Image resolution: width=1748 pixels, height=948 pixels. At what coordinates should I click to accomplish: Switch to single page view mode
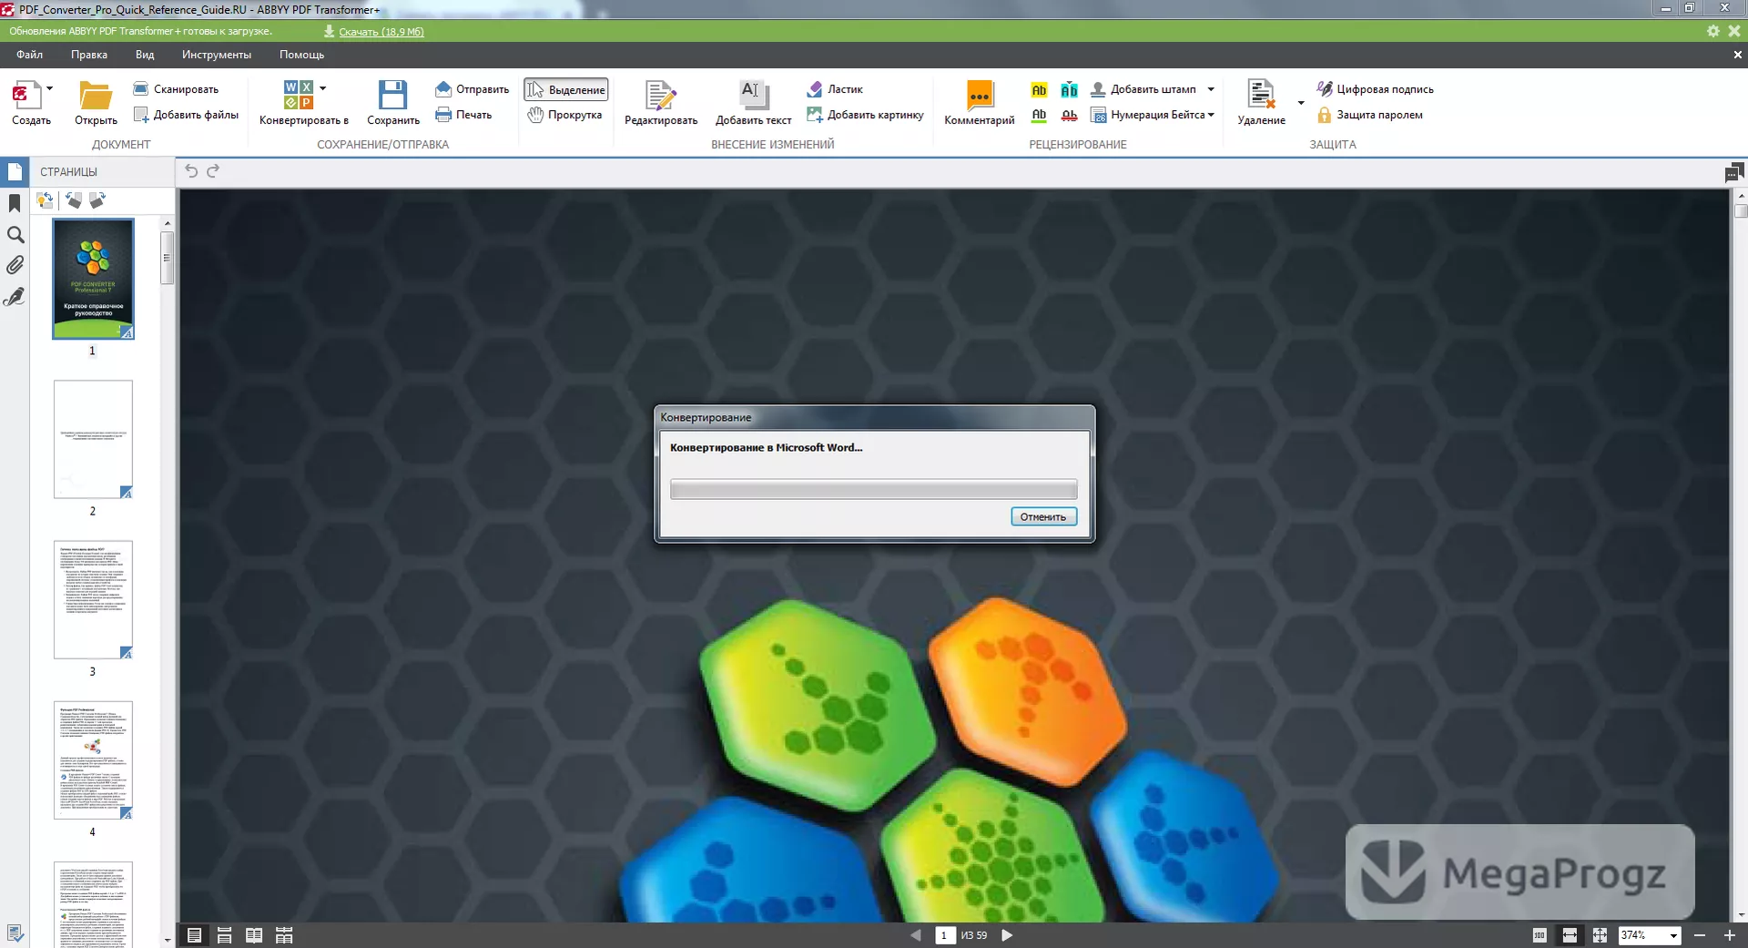tap(194, 935)
